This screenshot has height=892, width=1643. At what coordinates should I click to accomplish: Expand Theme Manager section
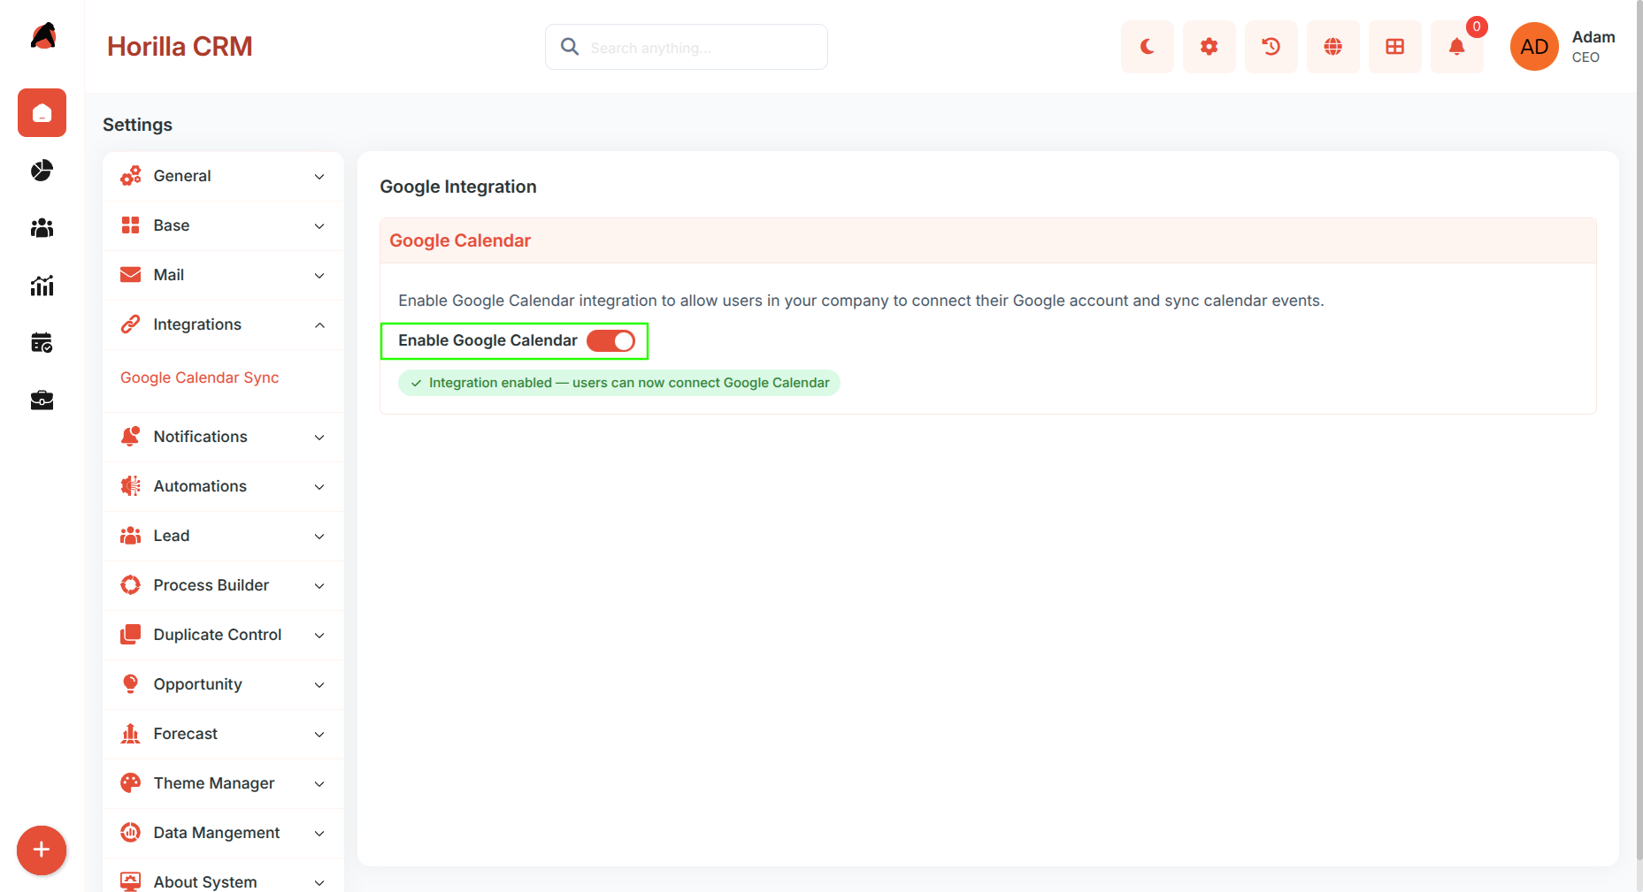pos(223,783)
